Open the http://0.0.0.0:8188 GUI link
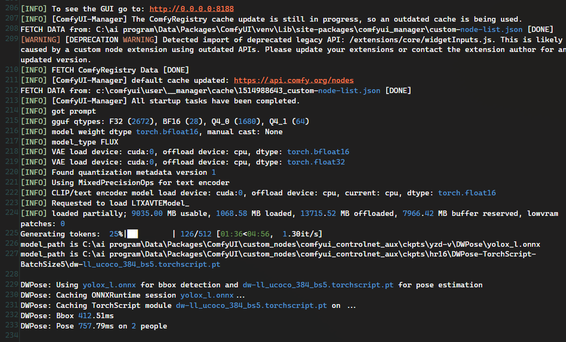Screen dimensions: 566x342 coord(192,9)
